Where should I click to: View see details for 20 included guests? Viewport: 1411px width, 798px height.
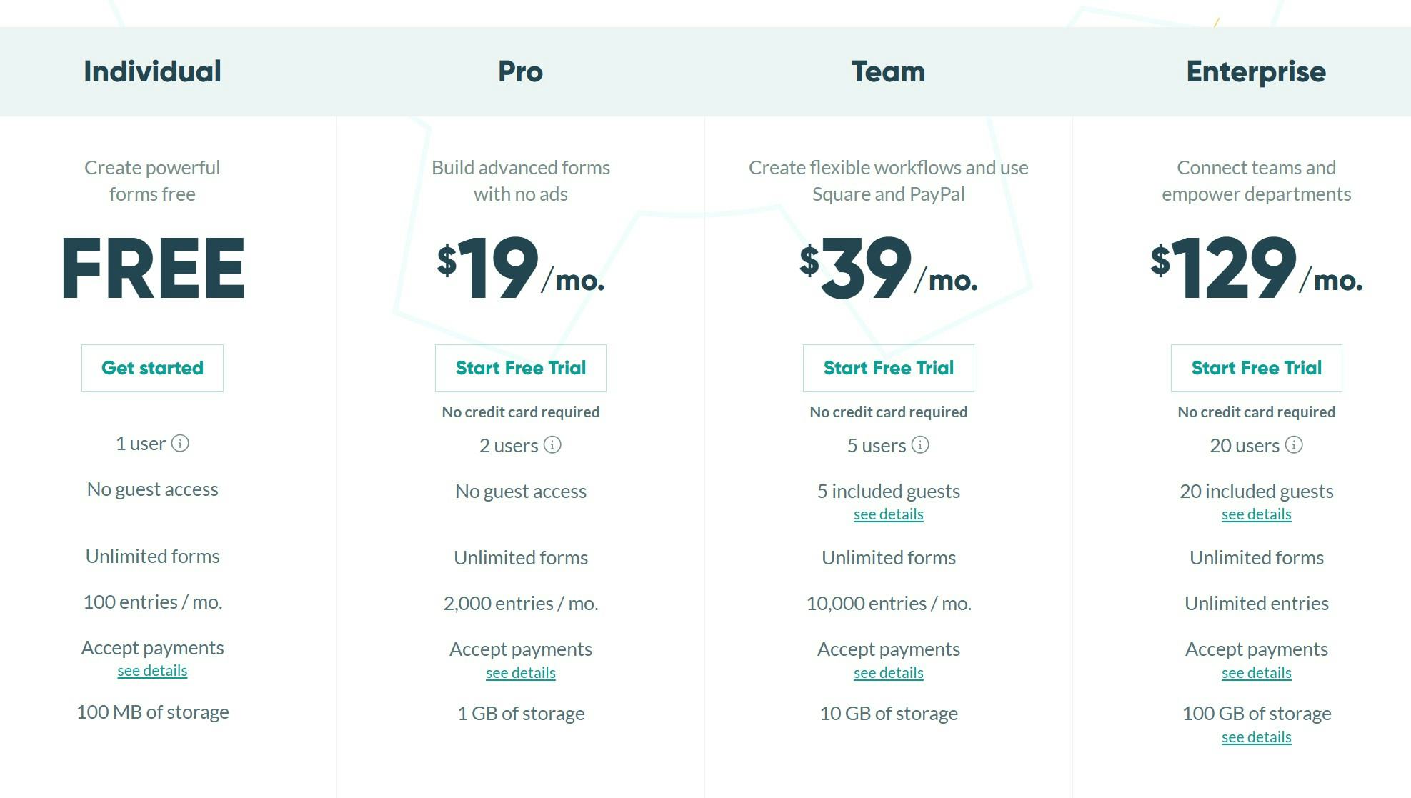[x=1256, y=514]
